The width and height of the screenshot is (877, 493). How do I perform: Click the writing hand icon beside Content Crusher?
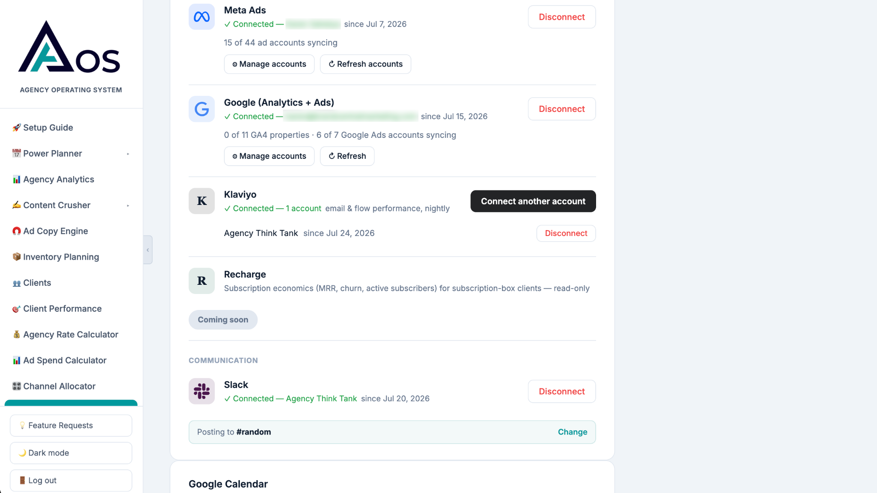tap(16, 205)
